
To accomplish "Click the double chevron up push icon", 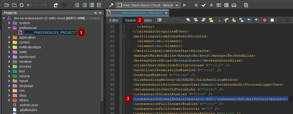I will coord(211,5).
